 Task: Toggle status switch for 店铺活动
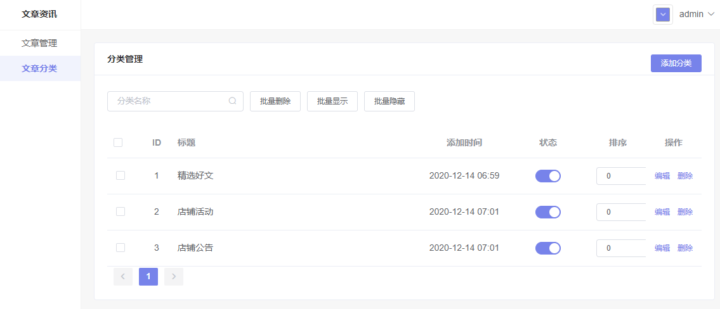(548, 212)
